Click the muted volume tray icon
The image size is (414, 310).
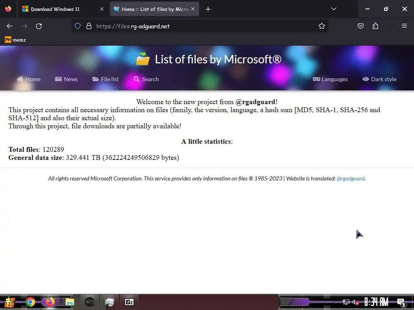click(x=355, y=302)
